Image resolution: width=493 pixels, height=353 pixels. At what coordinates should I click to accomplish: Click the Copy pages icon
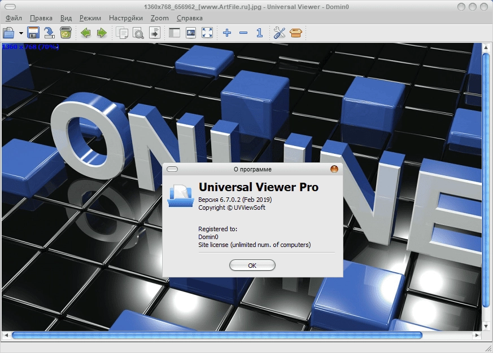pyautogui.click(x=122, y=33)
